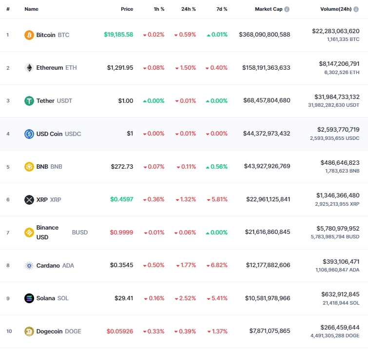This screenshot has width=368, height=349.
Task: Open the Solana SOL name link
Action: (x=53, y=298)
